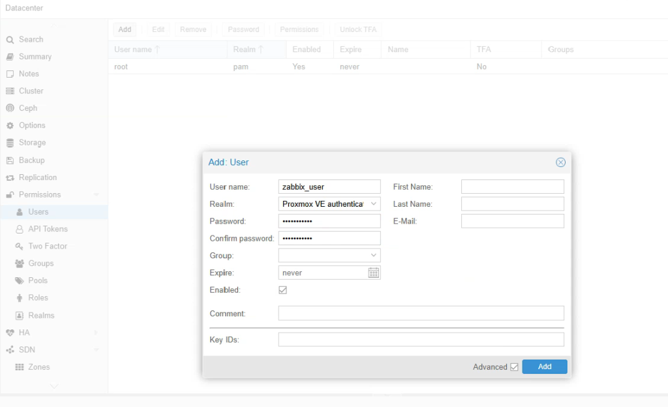Click the E-Mail input field
This screenshot has height=407, width=668.
click(512, 221)
